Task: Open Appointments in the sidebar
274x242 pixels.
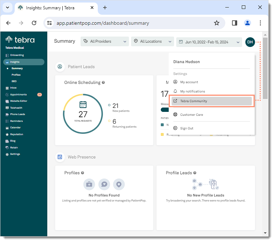Action: click(x=16, y=95)
